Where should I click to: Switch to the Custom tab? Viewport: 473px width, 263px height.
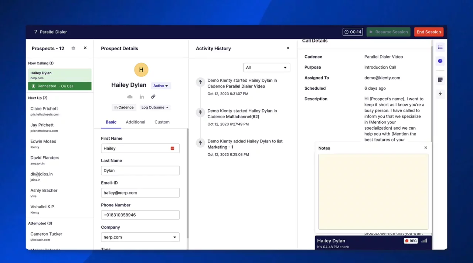162,122
